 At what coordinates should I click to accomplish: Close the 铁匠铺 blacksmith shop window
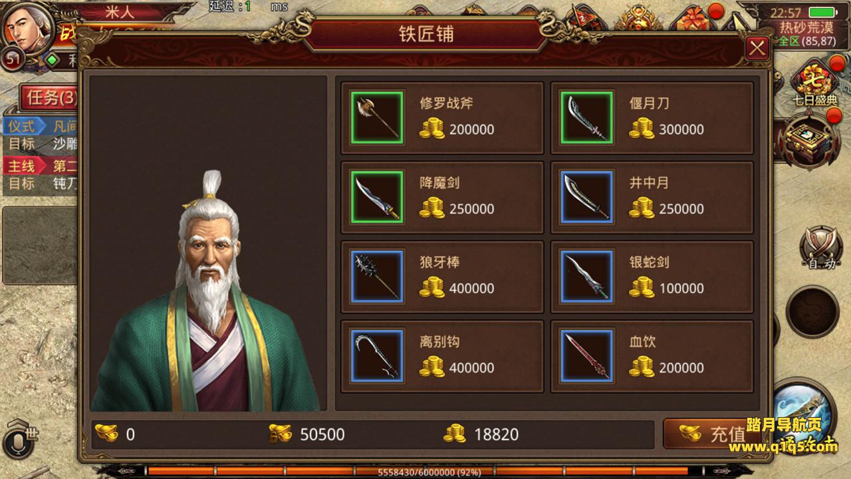[757, 48]
